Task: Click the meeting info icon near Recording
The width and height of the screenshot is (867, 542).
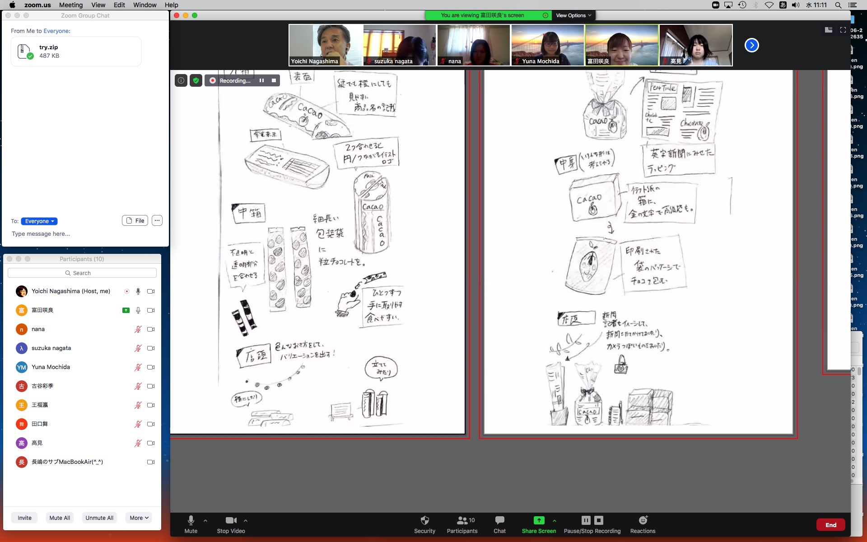Action: coord(181,80)
